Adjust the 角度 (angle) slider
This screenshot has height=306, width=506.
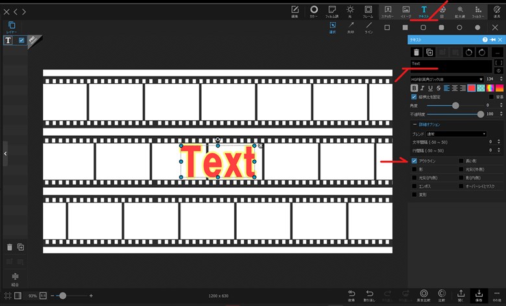click(x=455, y=105)
